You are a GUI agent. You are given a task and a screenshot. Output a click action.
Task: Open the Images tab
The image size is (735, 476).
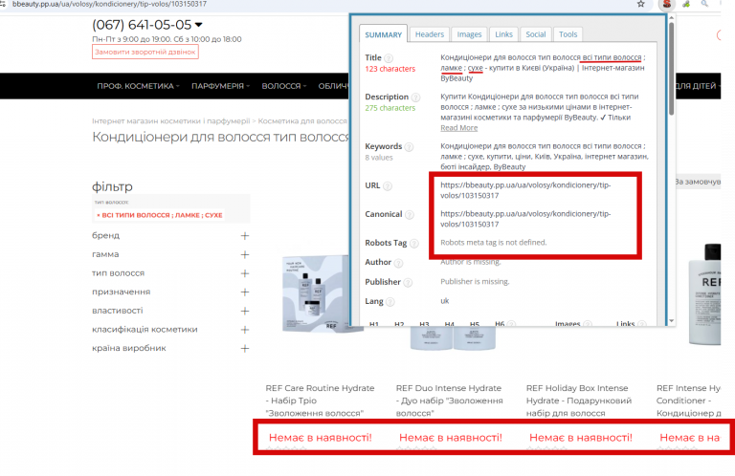(469, 34)
